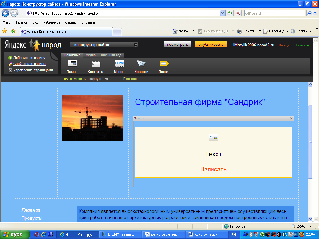Open the Страница toolbar menu
The image size is (319, 239).
coord(276,31)
